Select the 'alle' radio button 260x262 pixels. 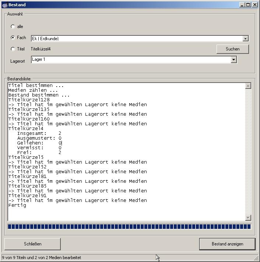tap(13, 27)
